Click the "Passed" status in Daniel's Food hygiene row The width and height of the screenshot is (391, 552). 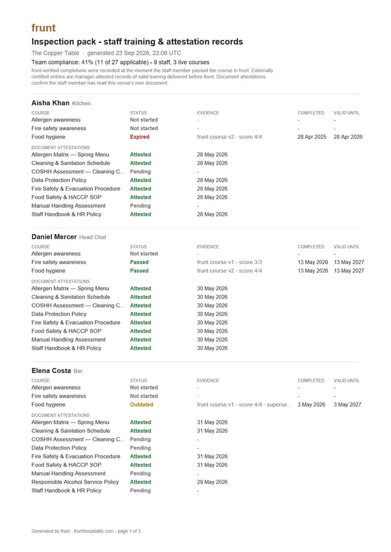139,271
